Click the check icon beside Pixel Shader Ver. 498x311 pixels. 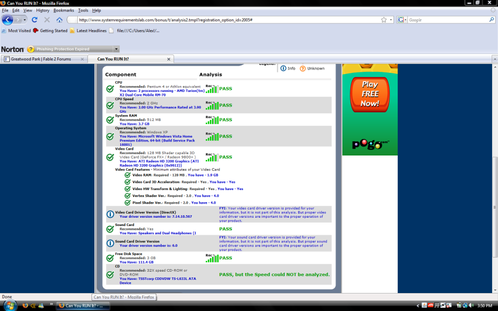[127, 203]
